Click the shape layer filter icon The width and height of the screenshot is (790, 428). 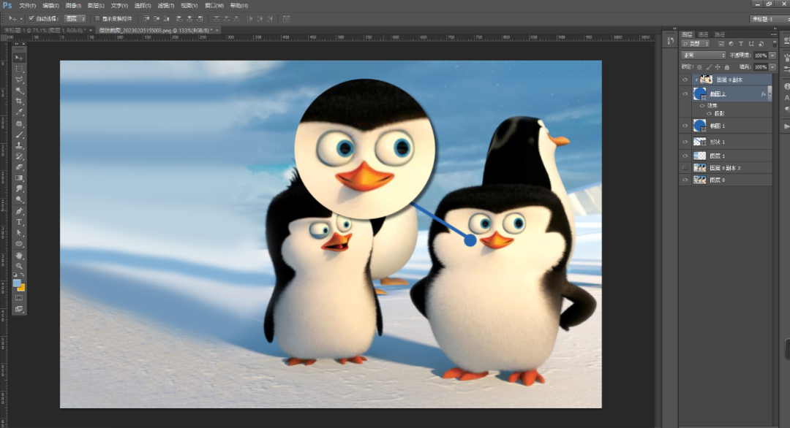751,45
